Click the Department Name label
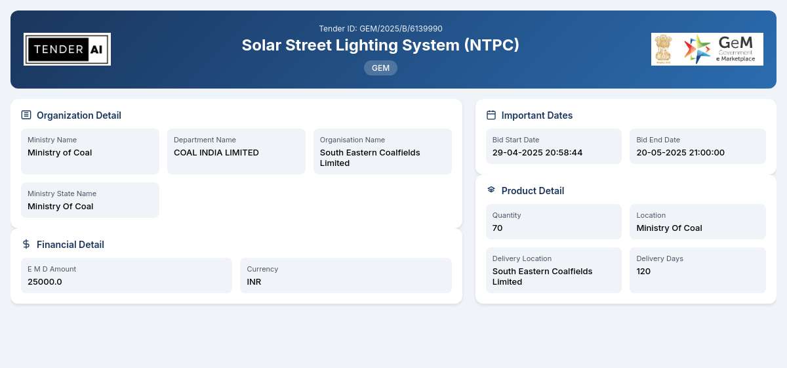Screen dimensions: 787x368 (x=205, y=140)
